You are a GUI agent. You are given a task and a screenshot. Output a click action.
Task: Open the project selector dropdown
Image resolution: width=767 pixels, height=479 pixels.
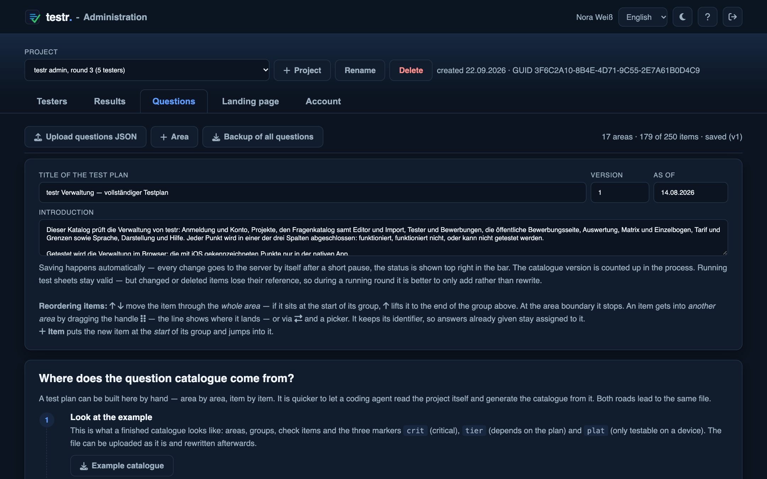coord(147,70)
